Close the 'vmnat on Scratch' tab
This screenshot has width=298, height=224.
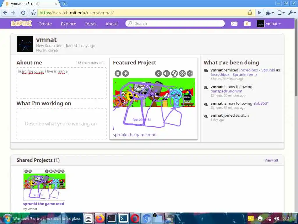(x=56, y=3)
